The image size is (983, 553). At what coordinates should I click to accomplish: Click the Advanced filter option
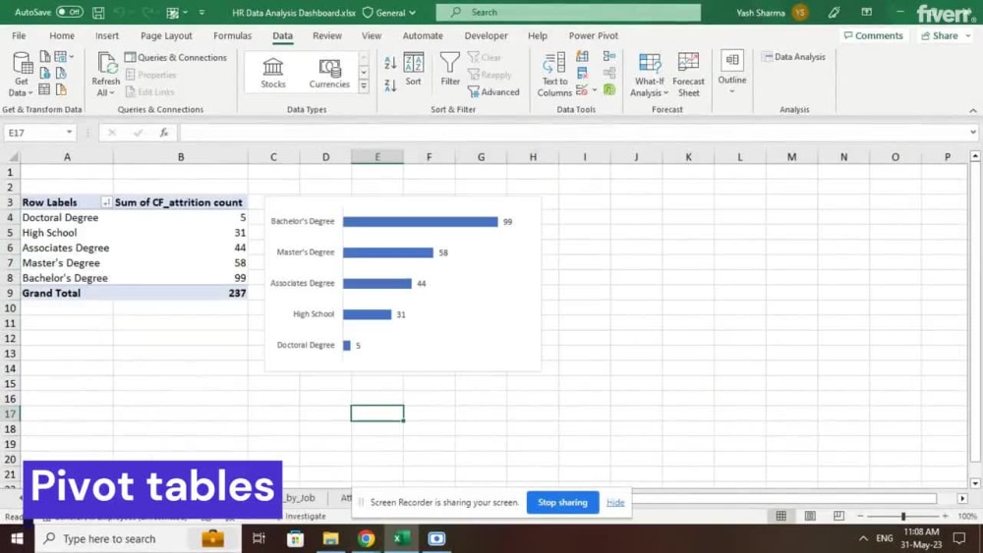point(494,92)
